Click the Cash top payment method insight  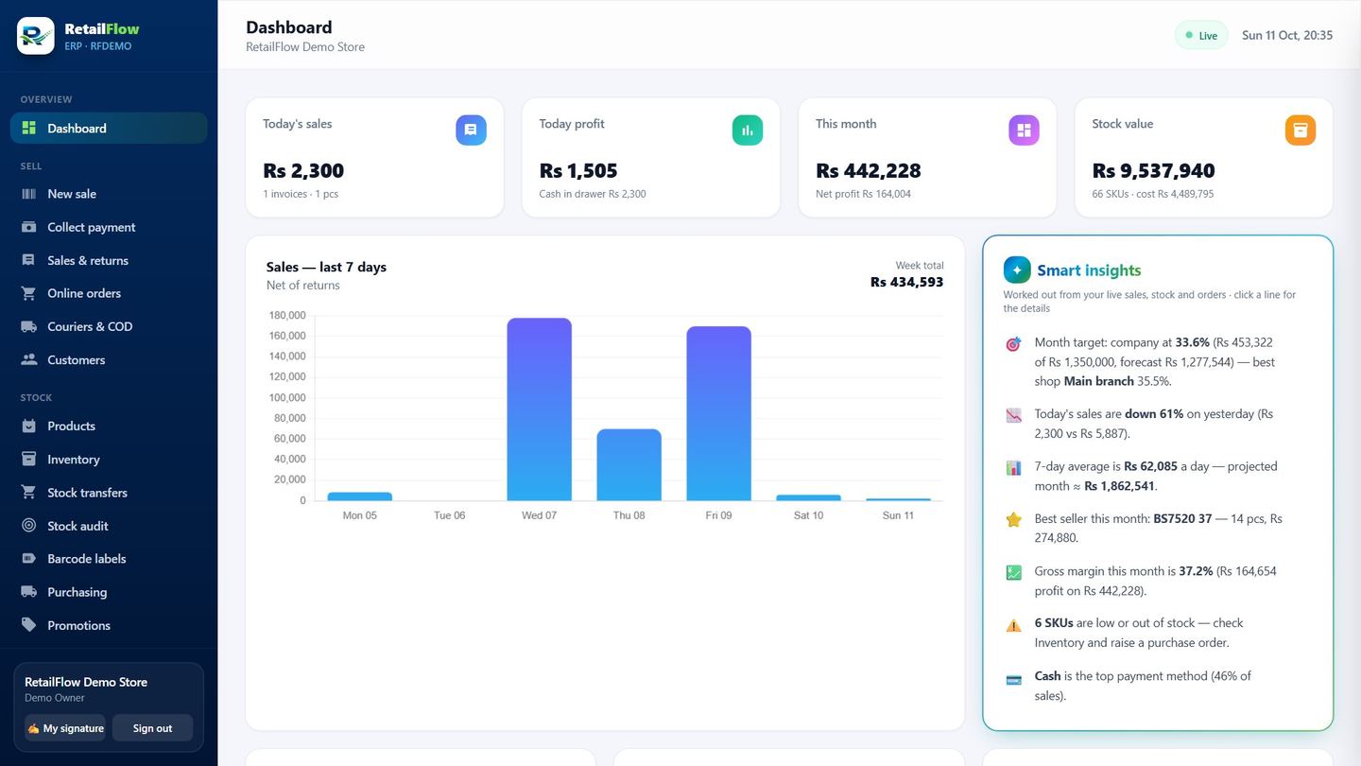(x=1158, y=686)
